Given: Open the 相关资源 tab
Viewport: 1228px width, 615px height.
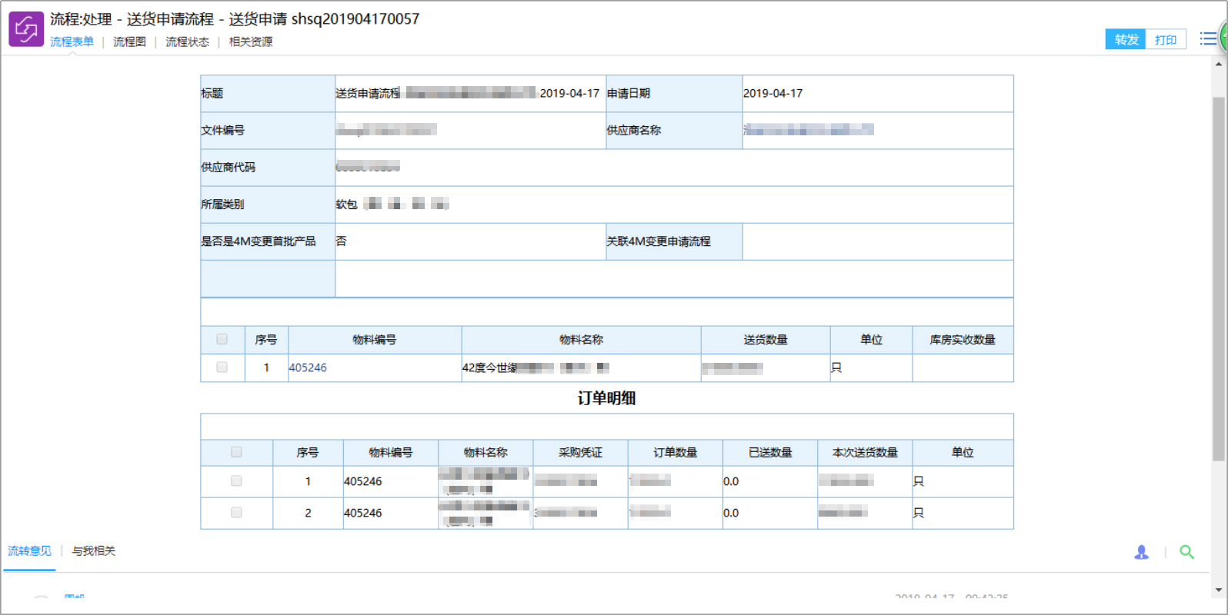Looking at the screenshot, I should pyautogui.click(x=250, y=42).
